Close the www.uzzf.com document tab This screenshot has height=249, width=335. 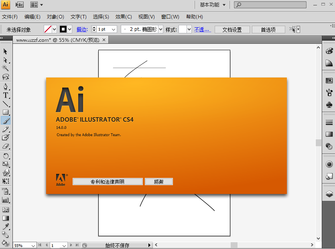104,40
